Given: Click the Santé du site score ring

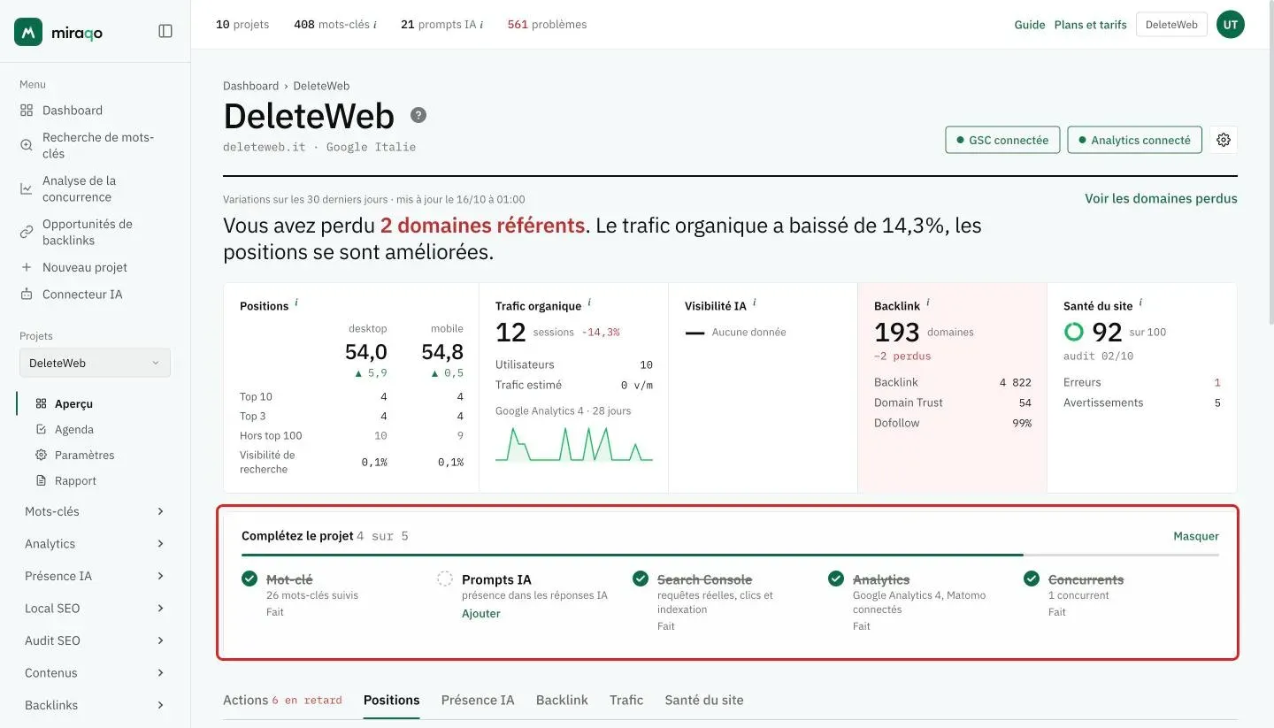Looking at the screenshot, I should click(1073, 332).
